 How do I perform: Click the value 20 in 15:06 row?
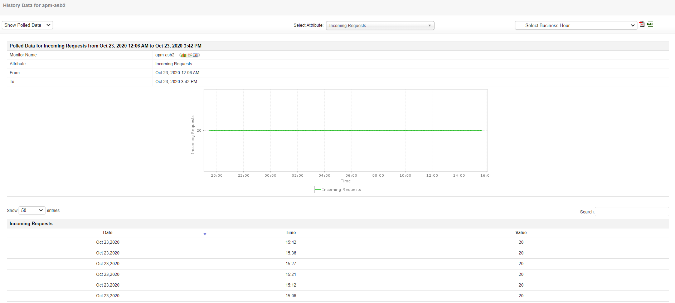tap(521, 296)
